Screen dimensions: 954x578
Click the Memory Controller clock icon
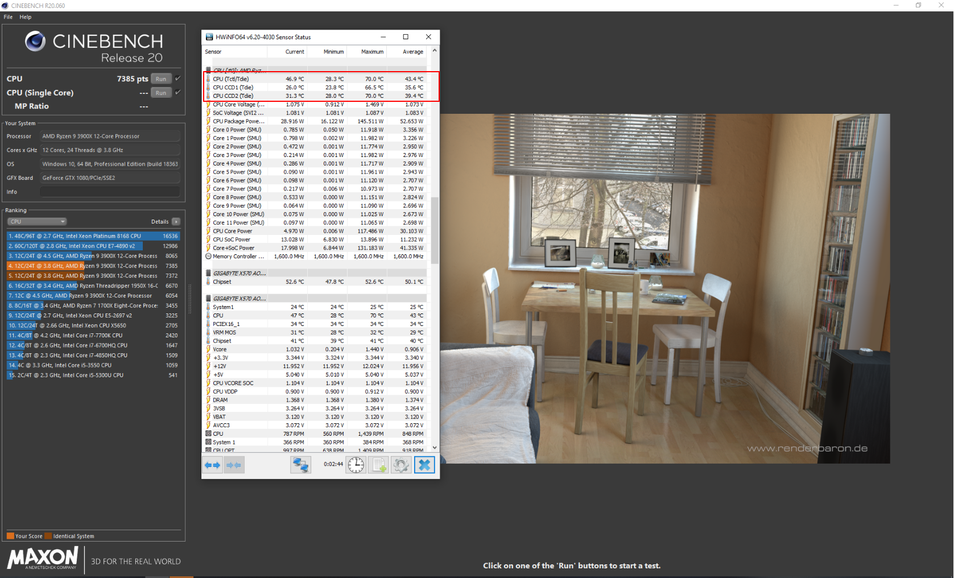[208, 257]
